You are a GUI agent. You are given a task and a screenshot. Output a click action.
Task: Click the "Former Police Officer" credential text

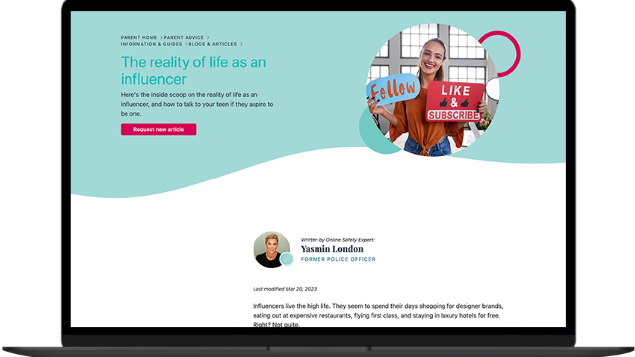[338, 259]
